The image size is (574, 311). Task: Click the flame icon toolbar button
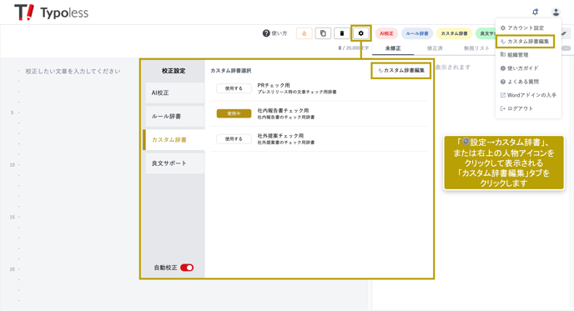(x=304, y=33)
